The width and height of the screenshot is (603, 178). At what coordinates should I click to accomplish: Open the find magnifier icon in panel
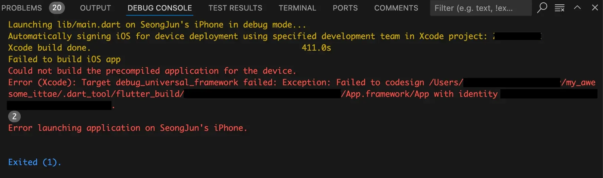542,7
